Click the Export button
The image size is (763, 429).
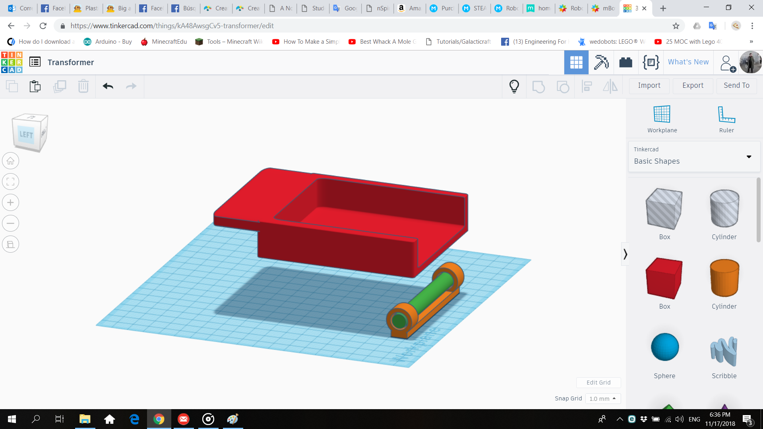(x=693, y=85)
